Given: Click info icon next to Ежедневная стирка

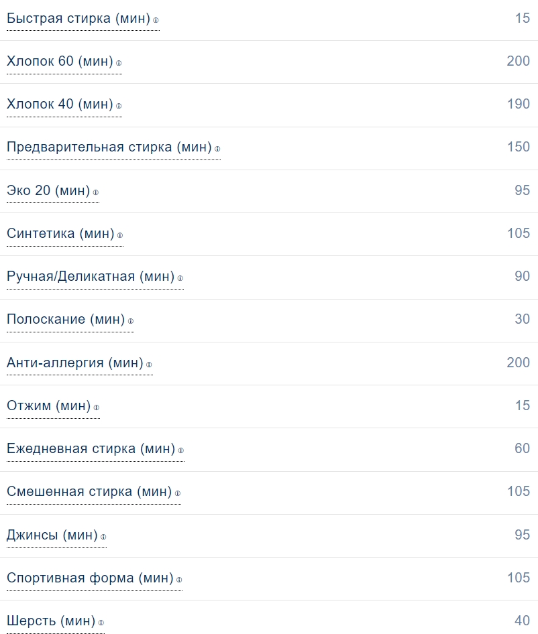Looking at the screenshot, I should (181, 450).
